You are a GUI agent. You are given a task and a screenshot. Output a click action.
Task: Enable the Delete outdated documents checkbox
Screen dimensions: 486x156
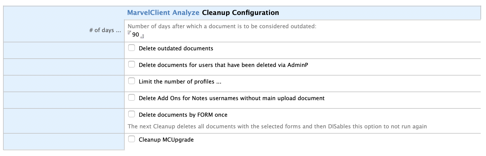[x=132, y=48]
